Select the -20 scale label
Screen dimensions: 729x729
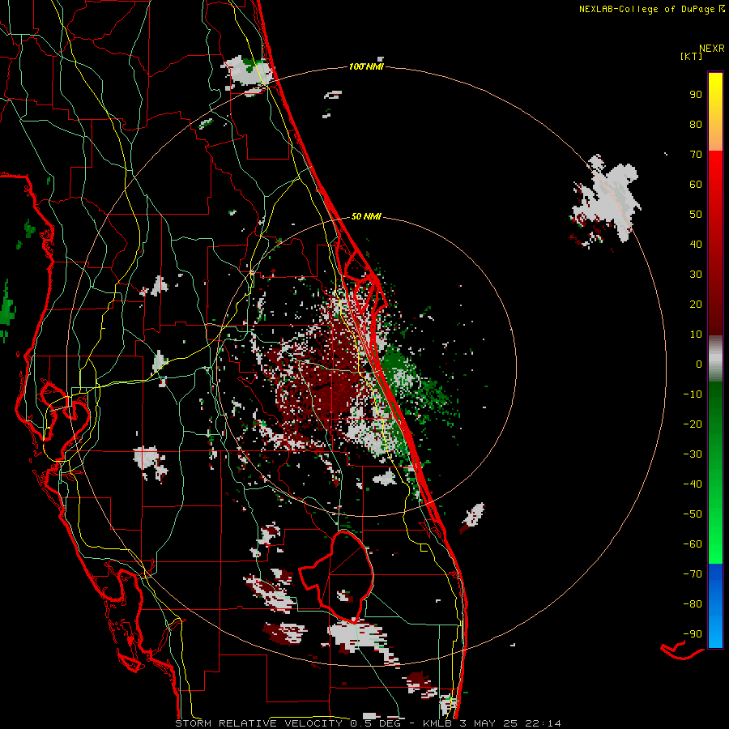tap(693, 424)
